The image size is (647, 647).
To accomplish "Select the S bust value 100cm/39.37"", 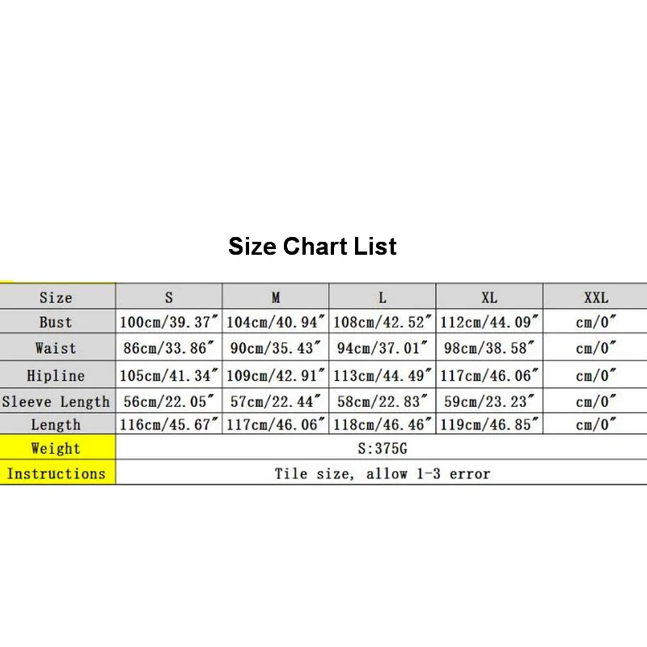I will (x=169, y=321).
